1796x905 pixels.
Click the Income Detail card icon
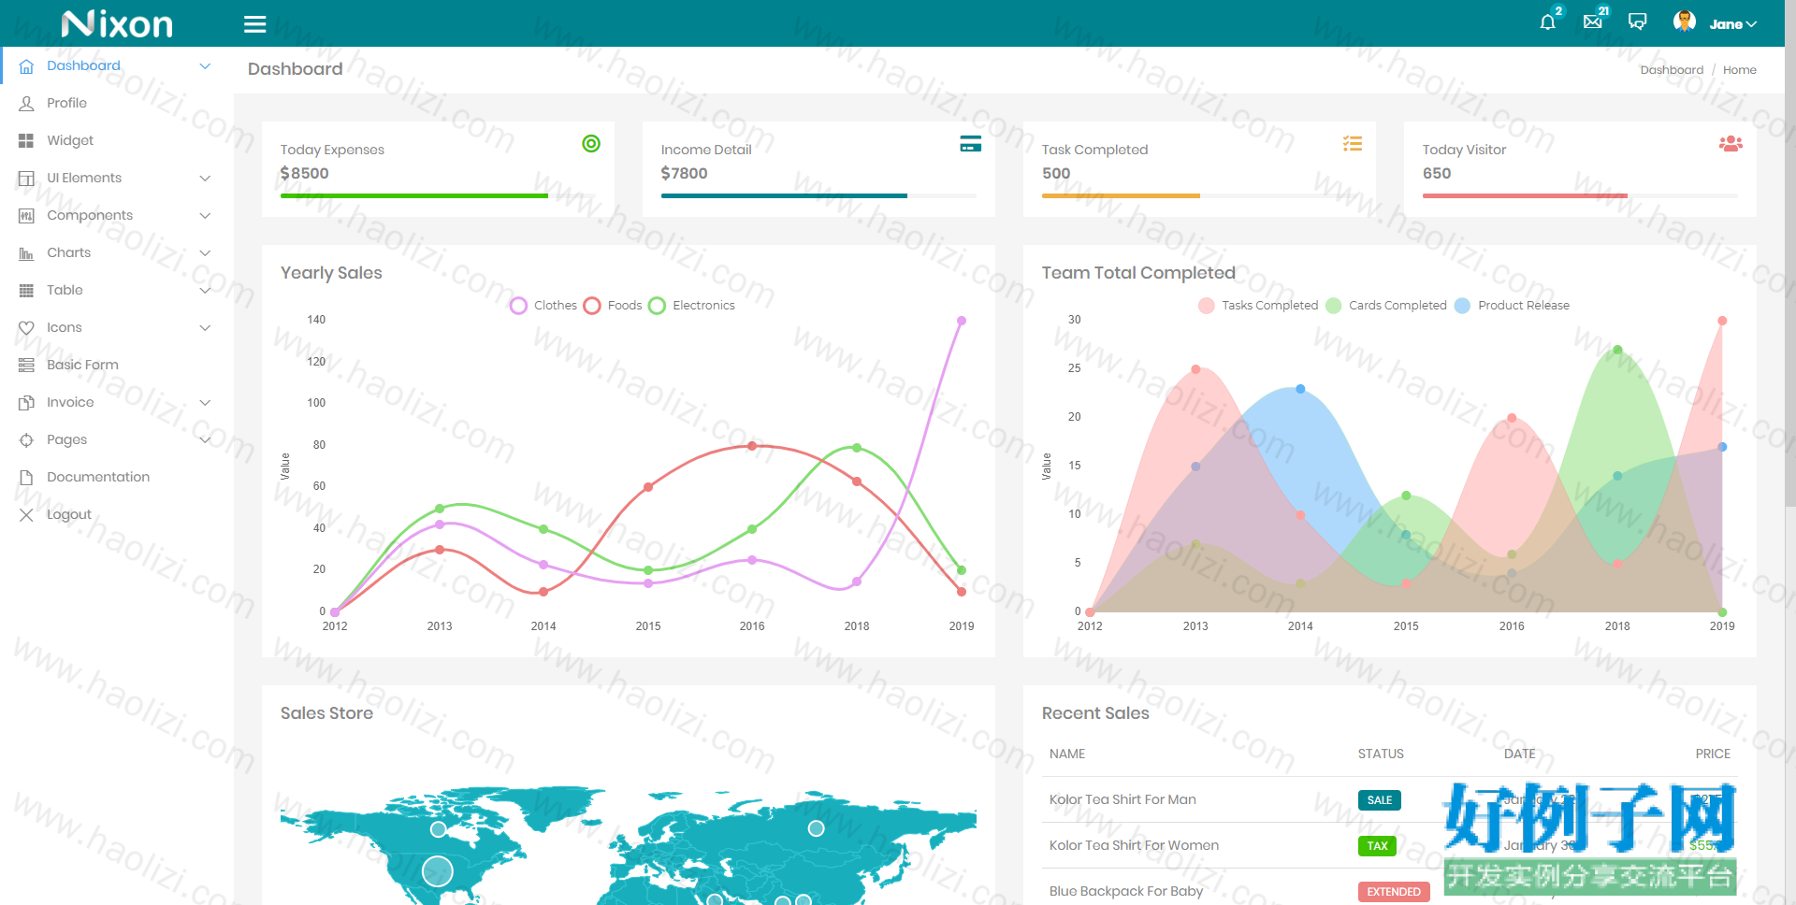coord(971,144)
